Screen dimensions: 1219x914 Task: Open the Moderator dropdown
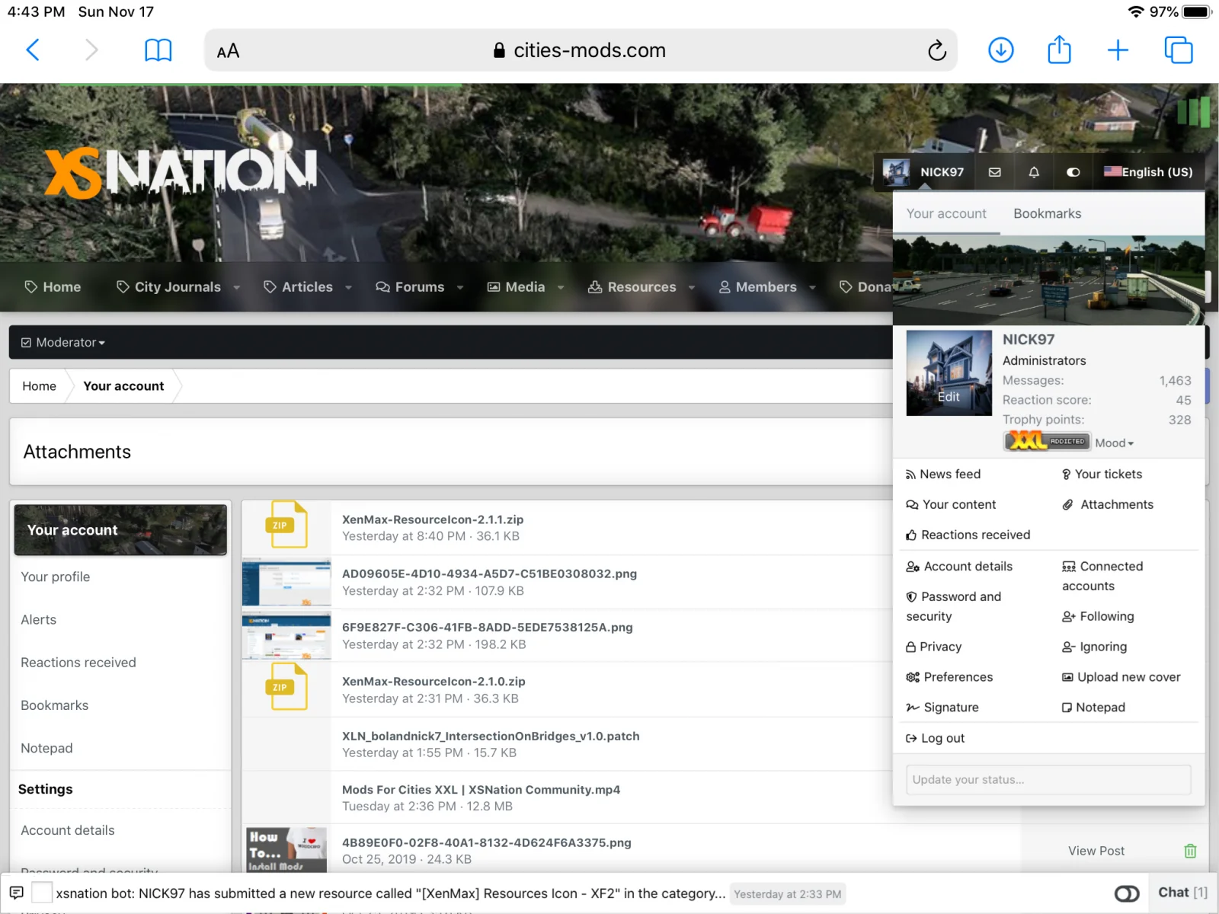[63, 343]
